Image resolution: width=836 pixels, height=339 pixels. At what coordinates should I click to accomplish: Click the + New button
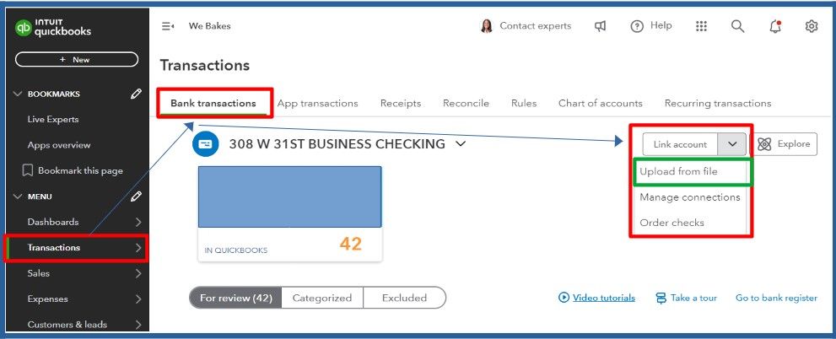pyautogui.click(x=77, y=60)
